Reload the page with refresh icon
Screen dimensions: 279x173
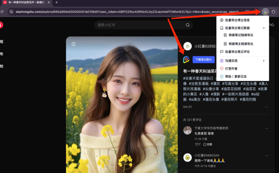(x=2, y=12)
